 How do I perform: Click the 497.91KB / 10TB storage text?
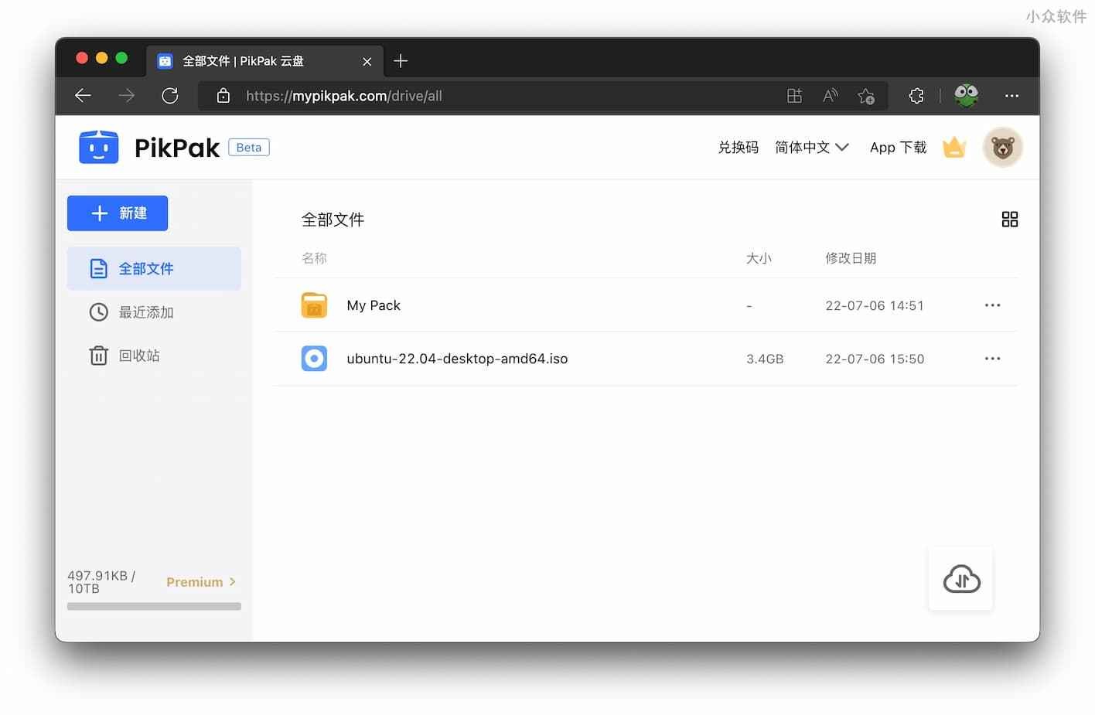(101, 582)
